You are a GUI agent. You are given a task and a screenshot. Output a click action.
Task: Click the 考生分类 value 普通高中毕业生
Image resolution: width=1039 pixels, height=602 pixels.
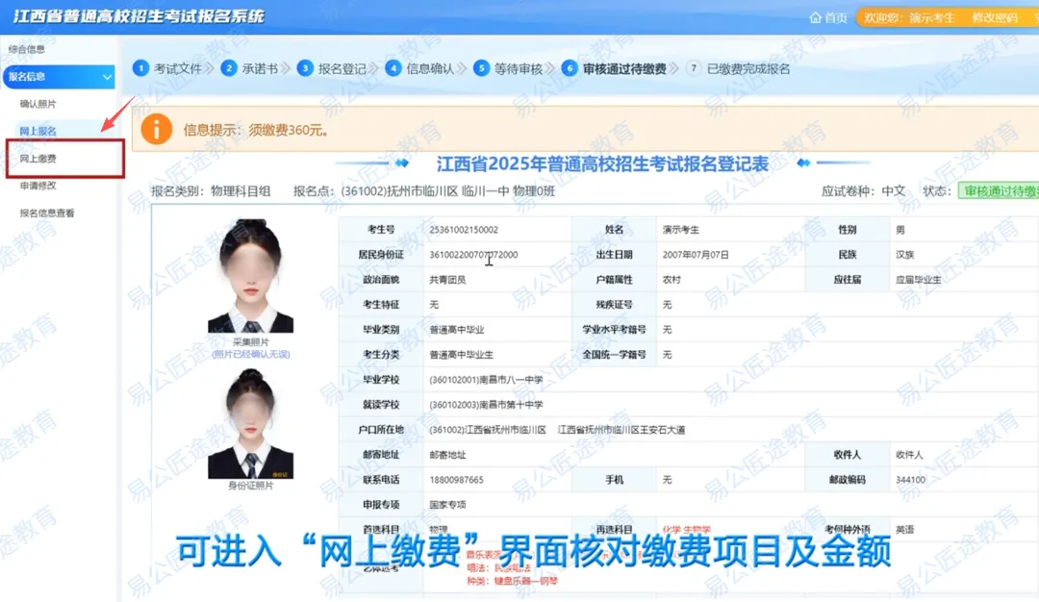point(461,355)
